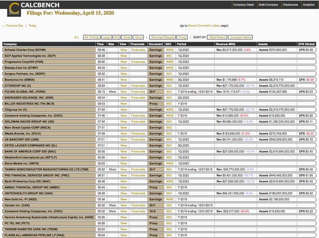319x238 pixels.
Task: Filter by Mid companies
Action: pos(116,37)
